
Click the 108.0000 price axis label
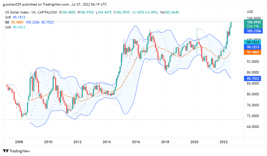253,18
